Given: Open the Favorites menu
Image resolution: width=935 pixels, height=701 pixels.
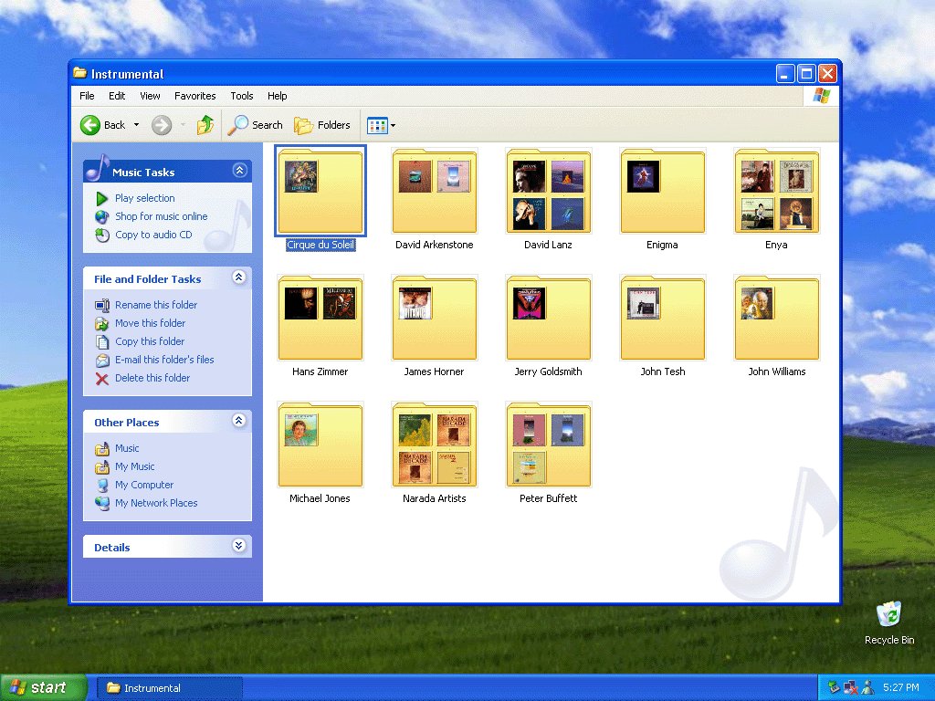Looking at the screenshot, I should [195, 96].
